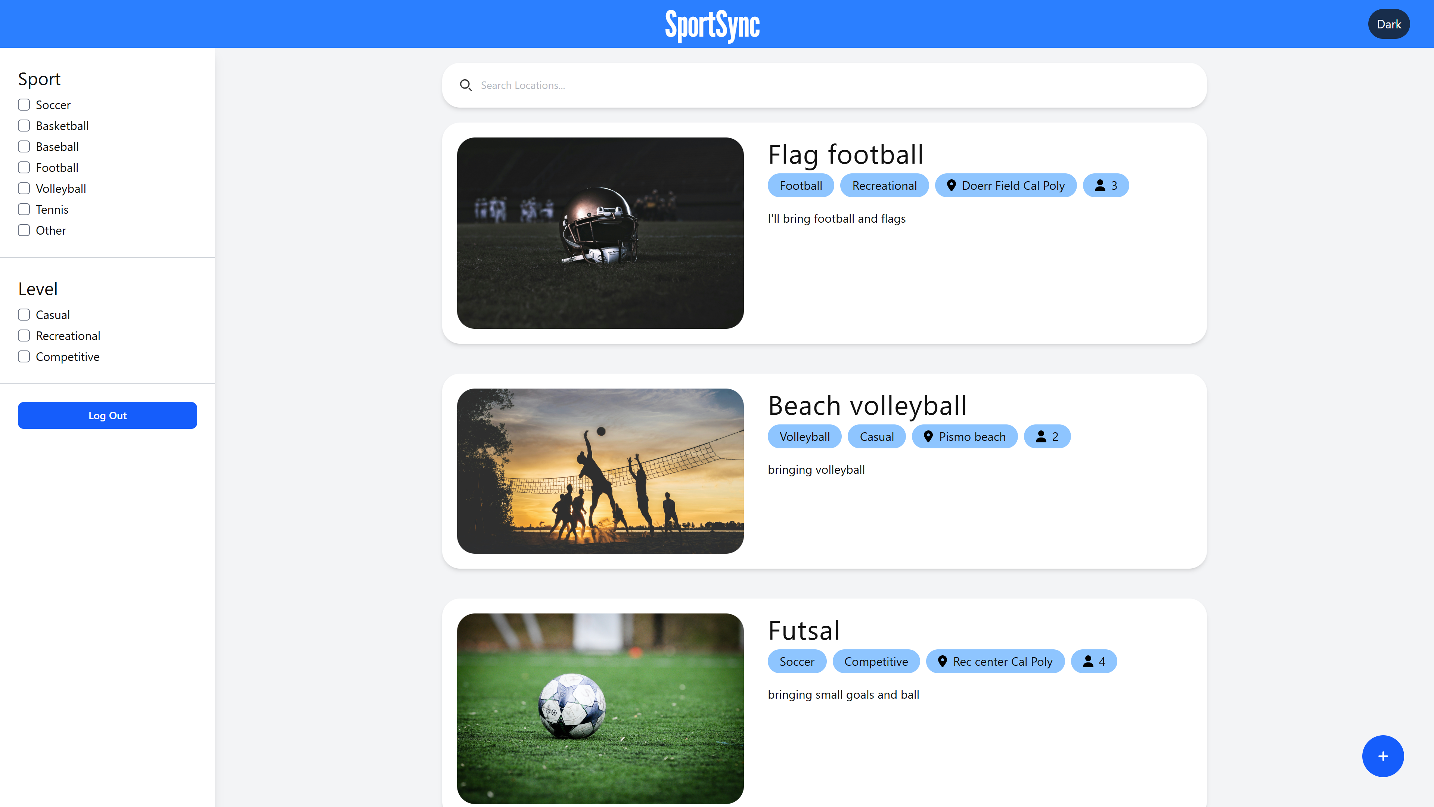Select the Recreational tag on Flag football

tap(884, 185)
